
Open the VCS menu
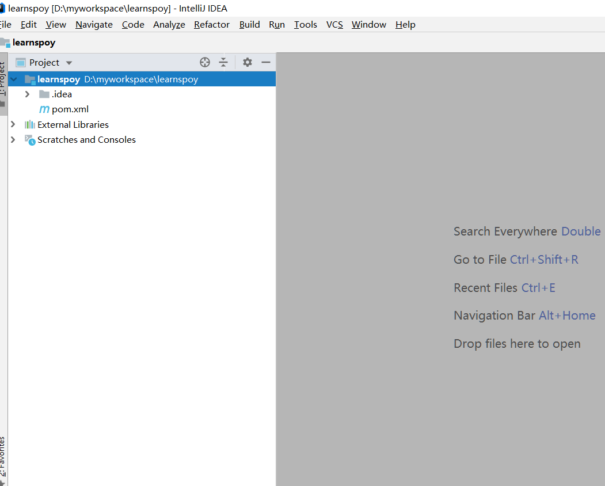click(334, 25)
